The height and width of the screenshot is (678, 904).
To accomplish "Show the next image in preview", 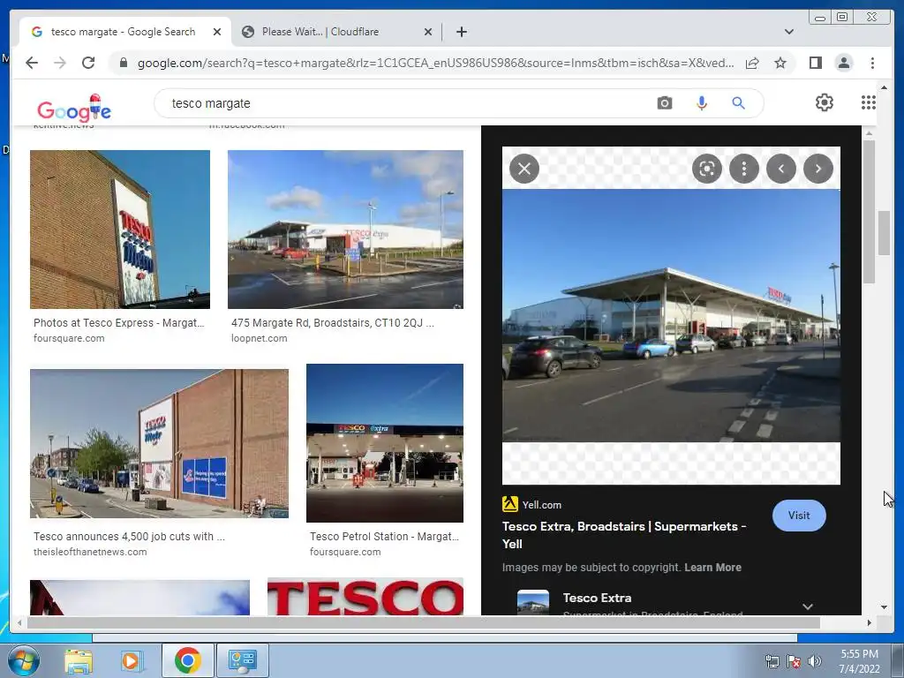I will pos(818,169).
